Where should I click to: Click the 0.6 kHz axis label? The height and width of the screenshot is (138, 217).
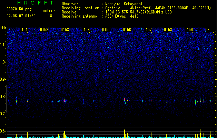click(3, 131)
